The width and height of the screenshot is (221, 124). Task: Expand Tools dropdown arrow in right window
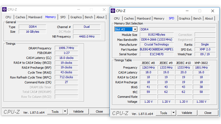[x=174, y=113]
